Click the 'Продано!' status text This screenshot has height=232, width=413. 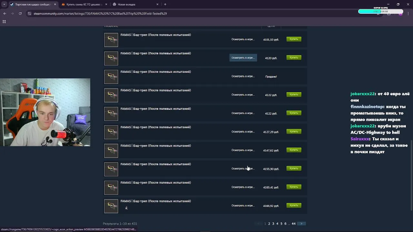(x=271, y=77)
